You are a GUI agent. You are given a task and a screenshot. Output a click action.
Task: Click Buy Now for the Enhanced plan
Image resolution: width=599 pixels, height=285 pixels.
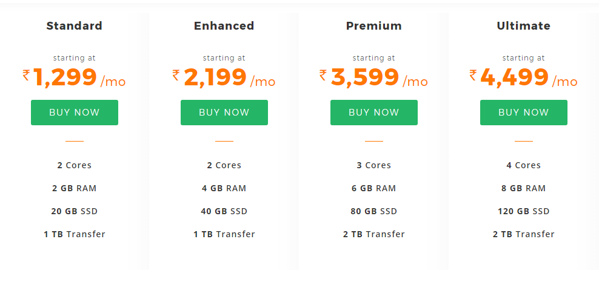pyautogui.click(x=224, y=113)
